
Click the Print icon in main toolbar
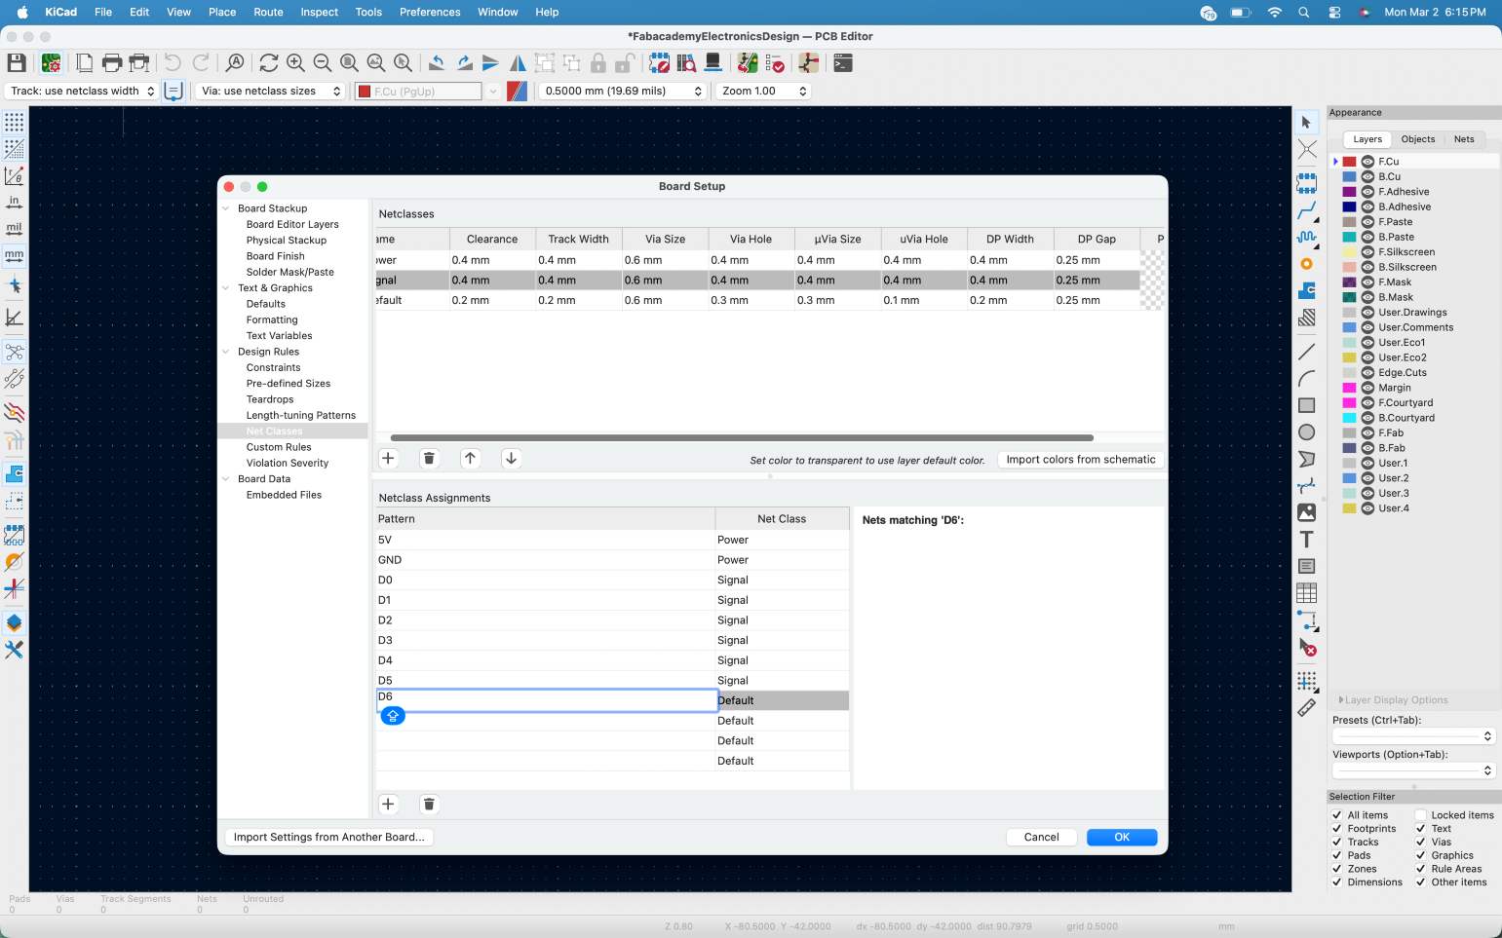(x=112, y=63)
